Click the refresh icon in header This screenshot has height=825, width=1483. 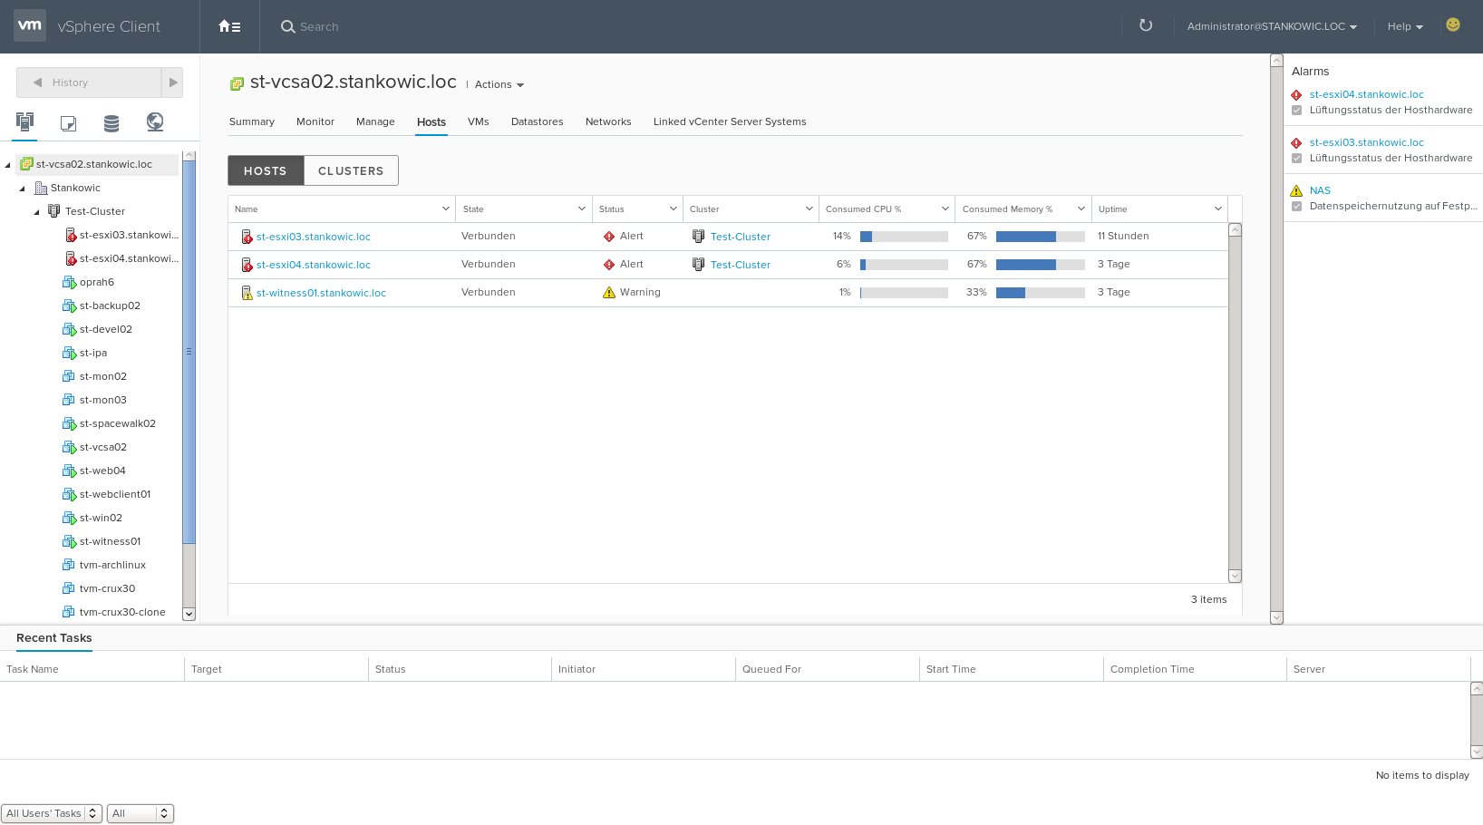click(x=1146, y=25)
